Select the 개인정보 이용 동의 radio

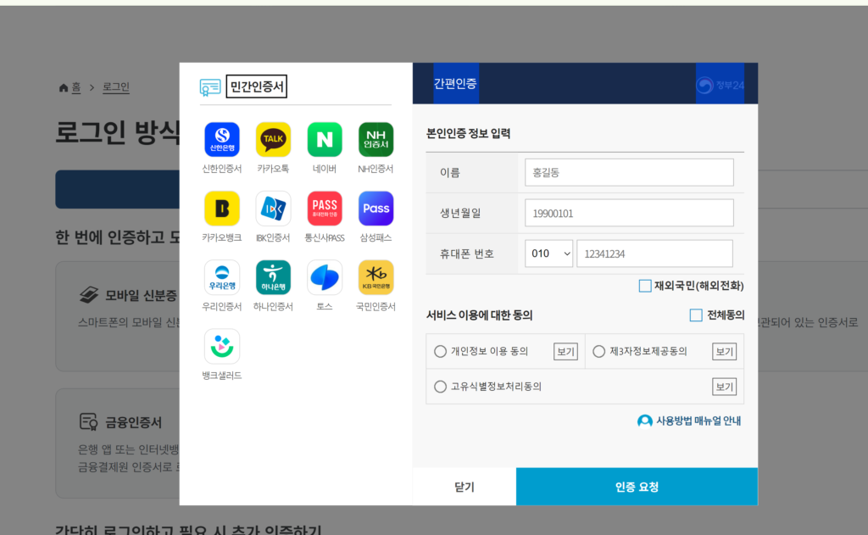click(x=440, y=351)
